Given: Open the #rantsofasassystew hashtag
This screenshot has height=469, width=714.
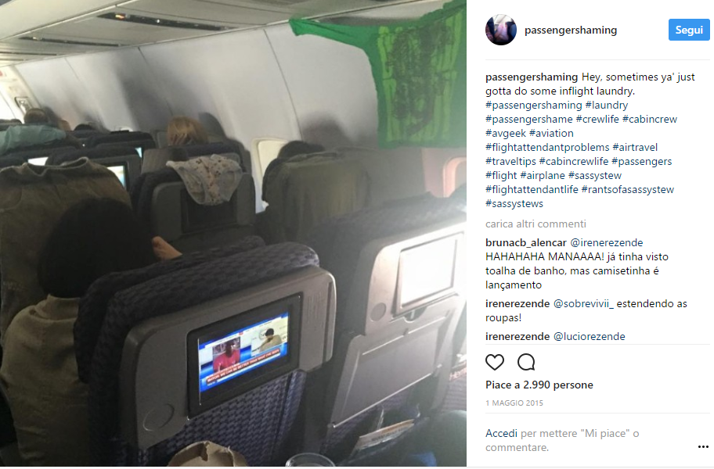Looking at the screenshot, I should click(x=628, y=190).
